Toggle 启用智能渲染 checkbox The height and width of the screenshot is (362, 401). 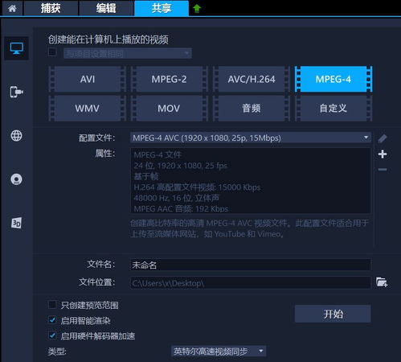(52, 320)
